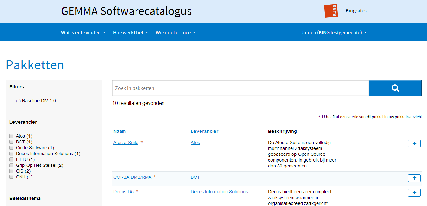
Task: Open the BCT supplier page
Action: tap(195, 177)
